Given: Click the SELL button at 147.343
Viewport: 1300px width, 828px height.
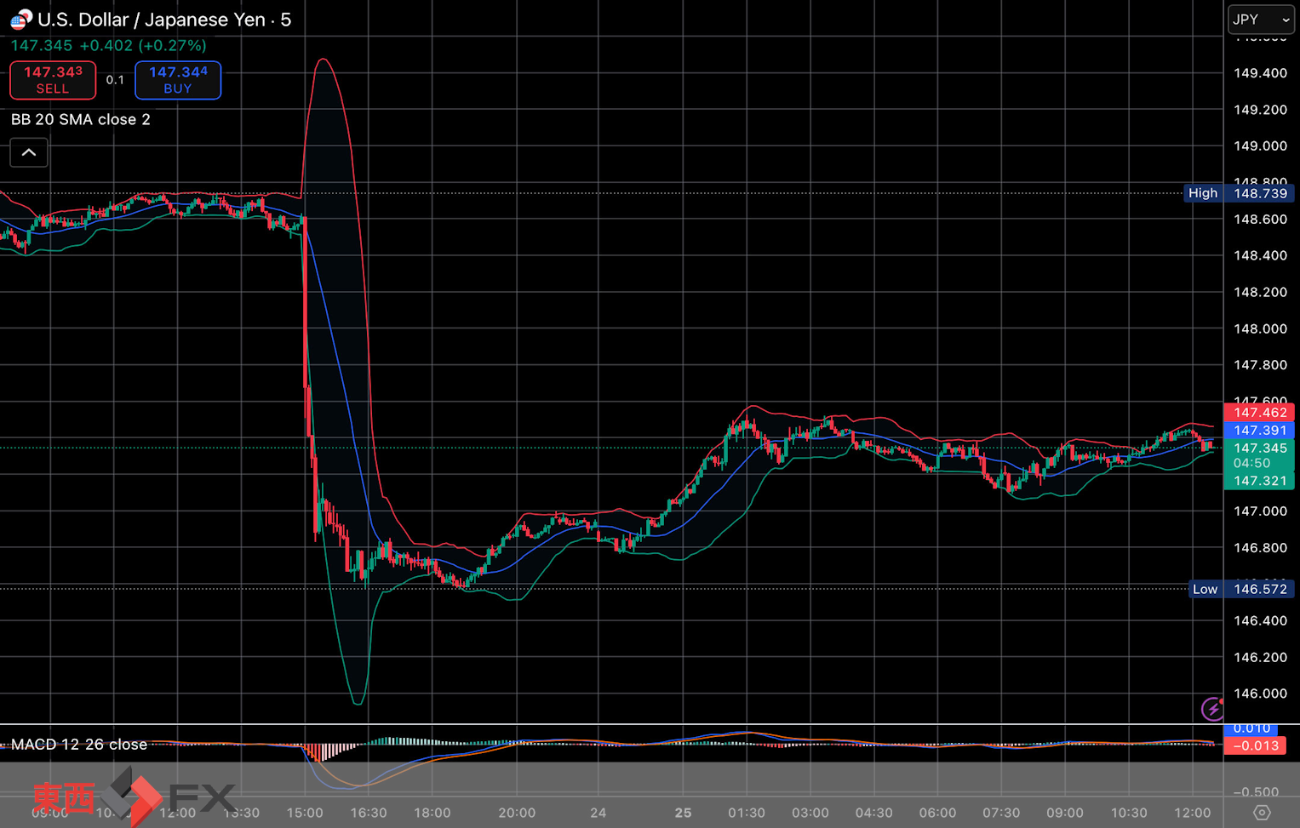Looking at the screenshot, I should coord(53,80).
